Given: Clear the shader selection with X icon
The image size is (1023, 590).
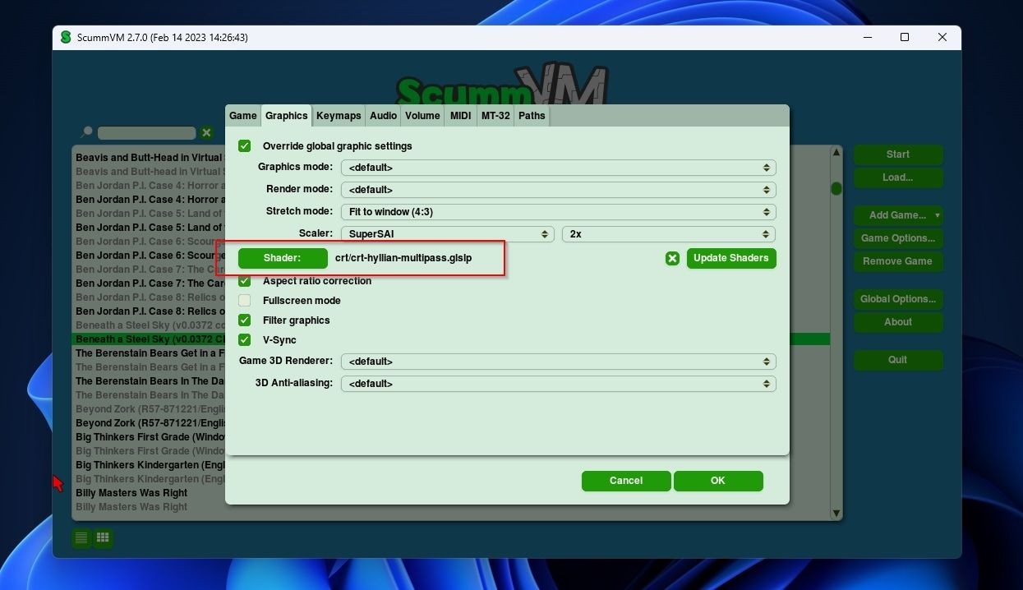Looking at the screenshot, I should (672, 258).
